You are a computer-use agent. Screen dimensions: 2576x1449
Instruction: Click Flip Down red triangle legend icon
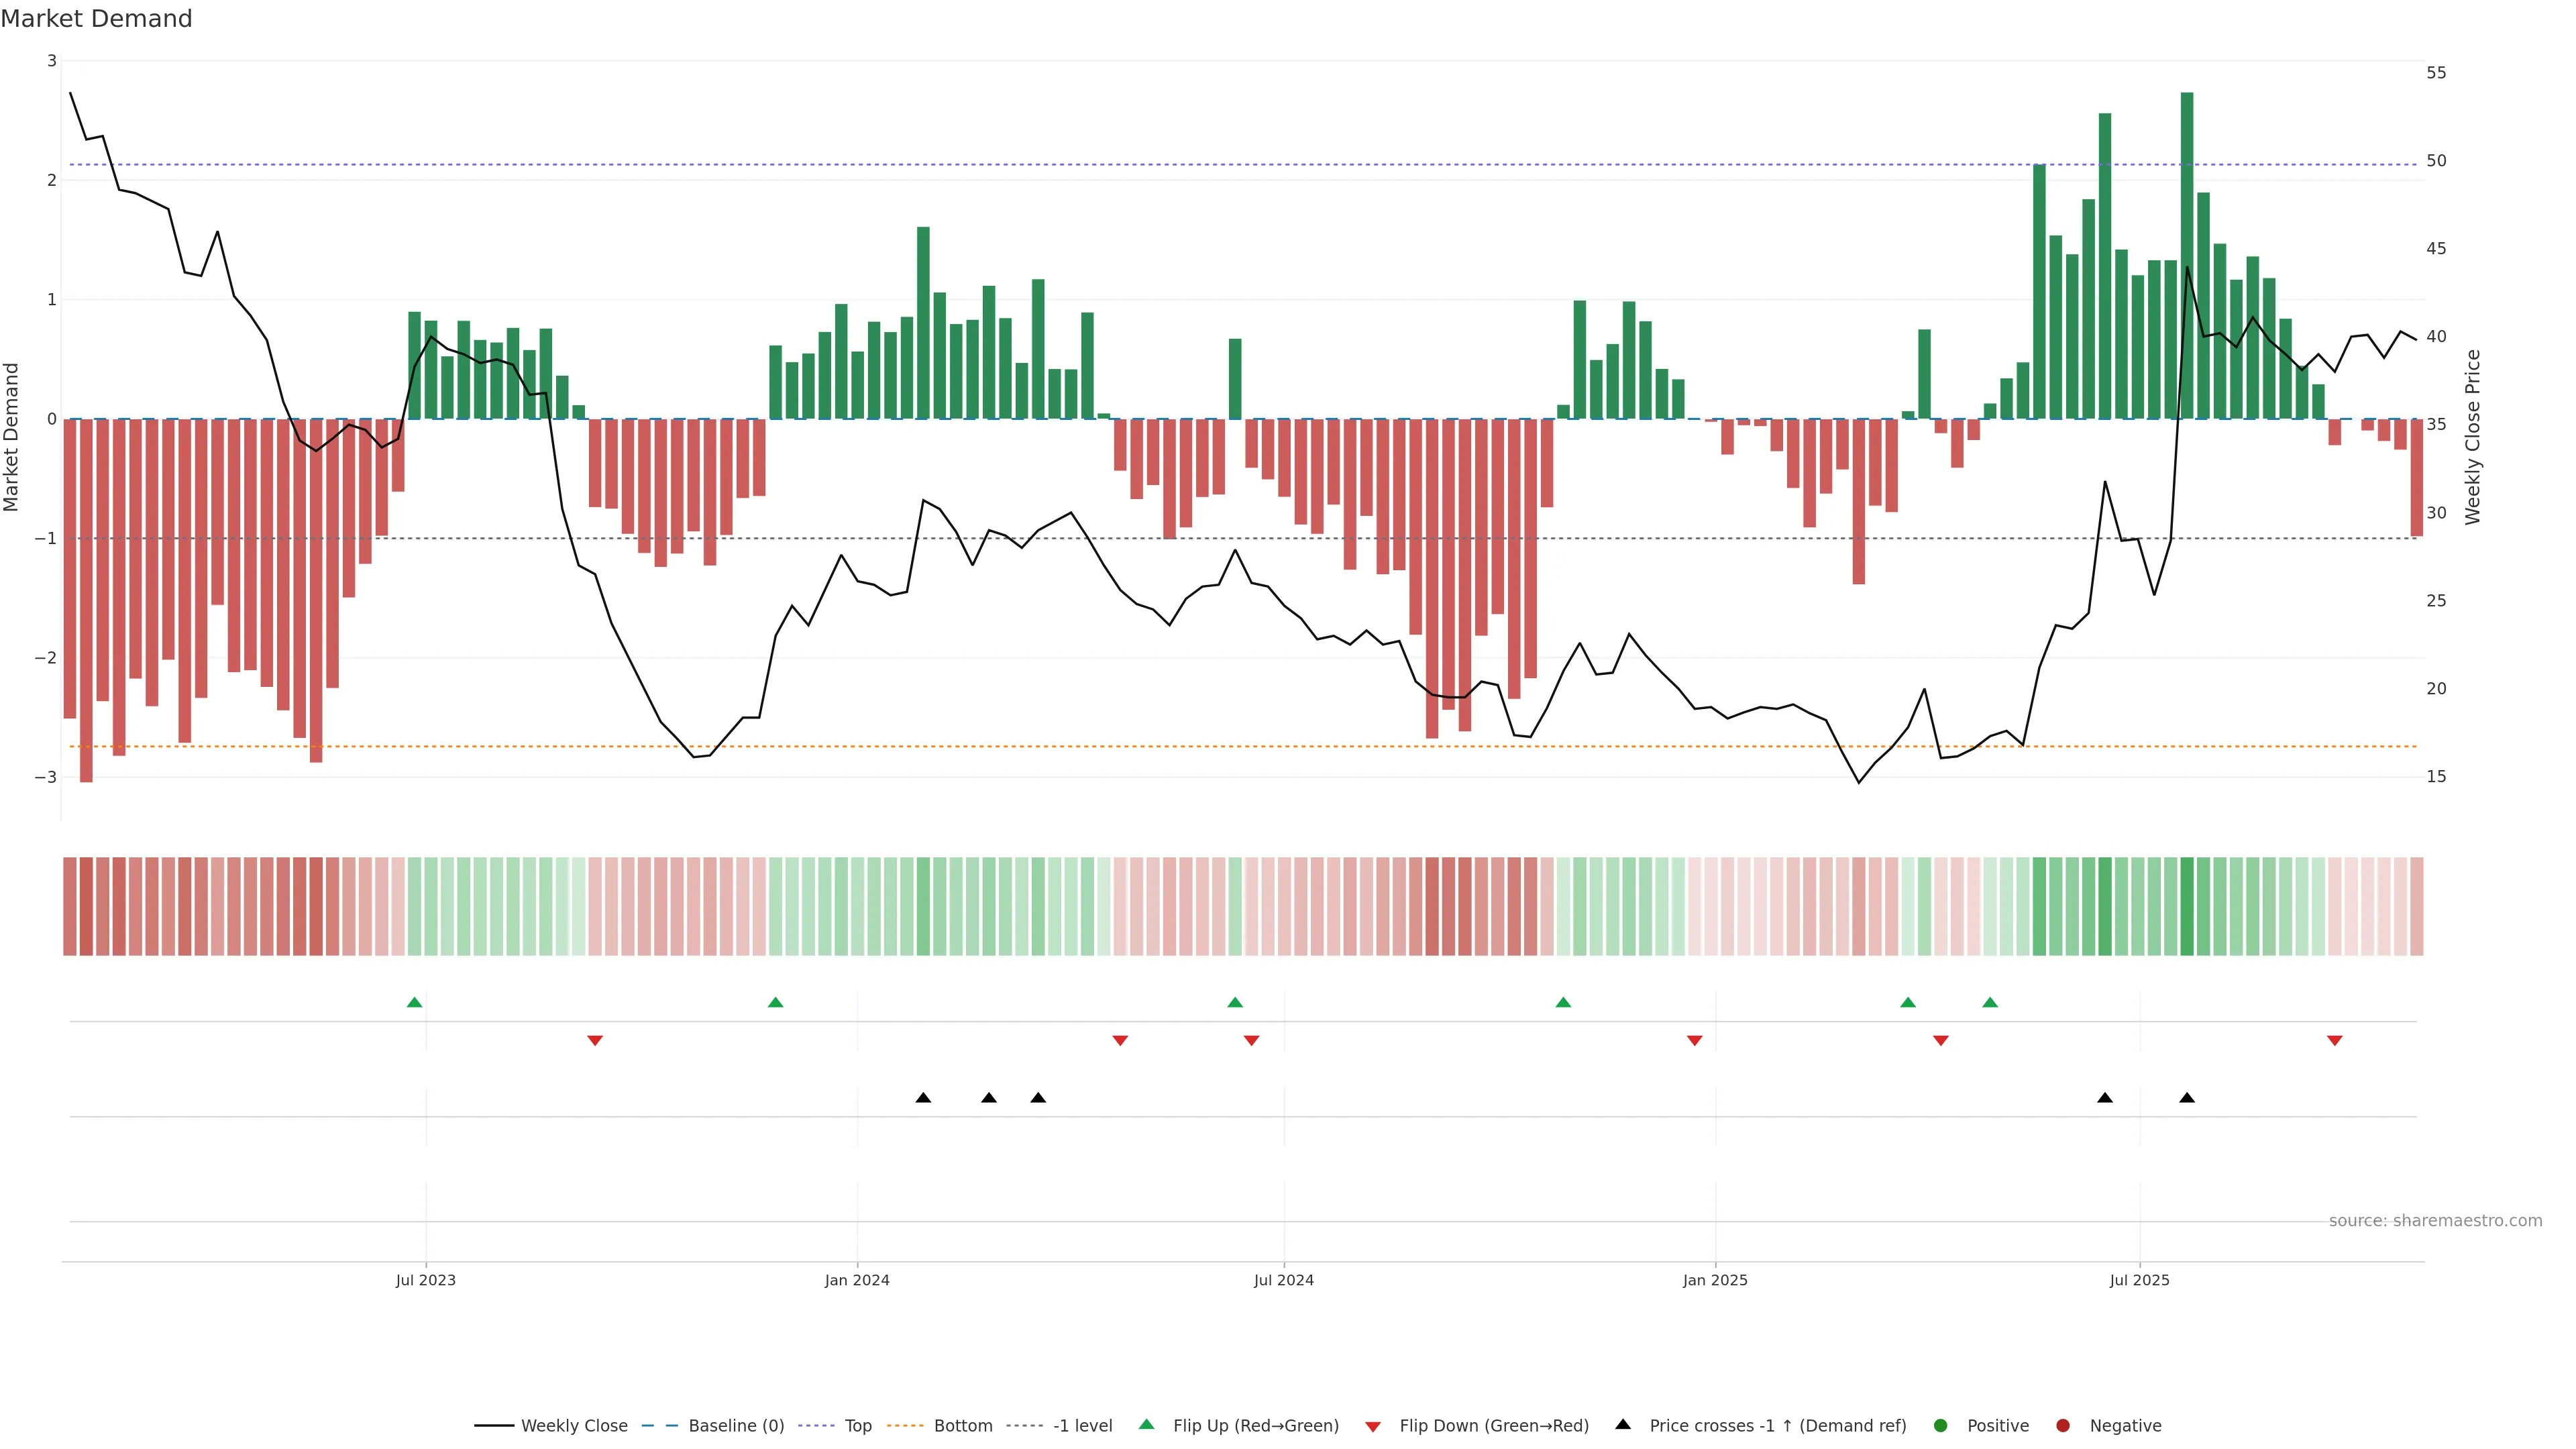[1373, 1427]
